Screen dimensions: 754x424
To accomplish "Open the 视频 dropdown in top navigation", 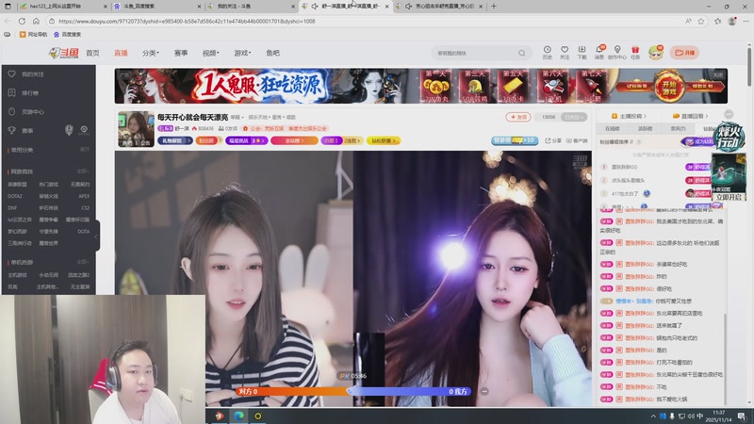I will pyautogui.click(x=210, y=53).
